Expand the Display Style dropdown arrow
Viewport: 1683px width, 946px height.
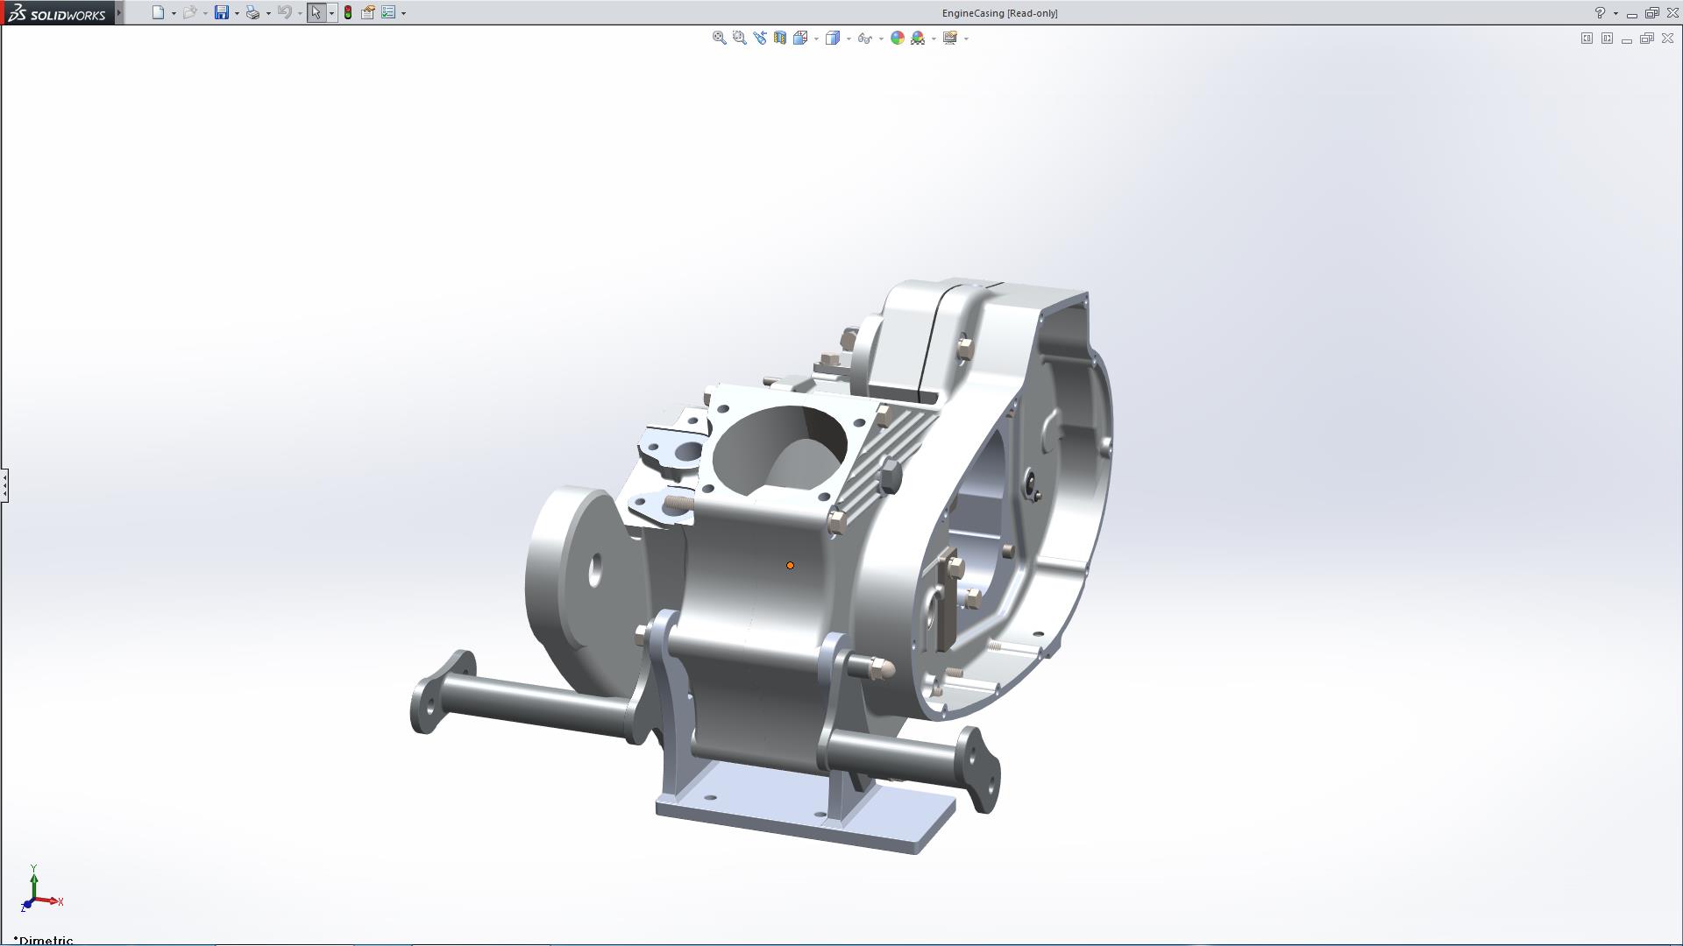(x=849, y=39)
